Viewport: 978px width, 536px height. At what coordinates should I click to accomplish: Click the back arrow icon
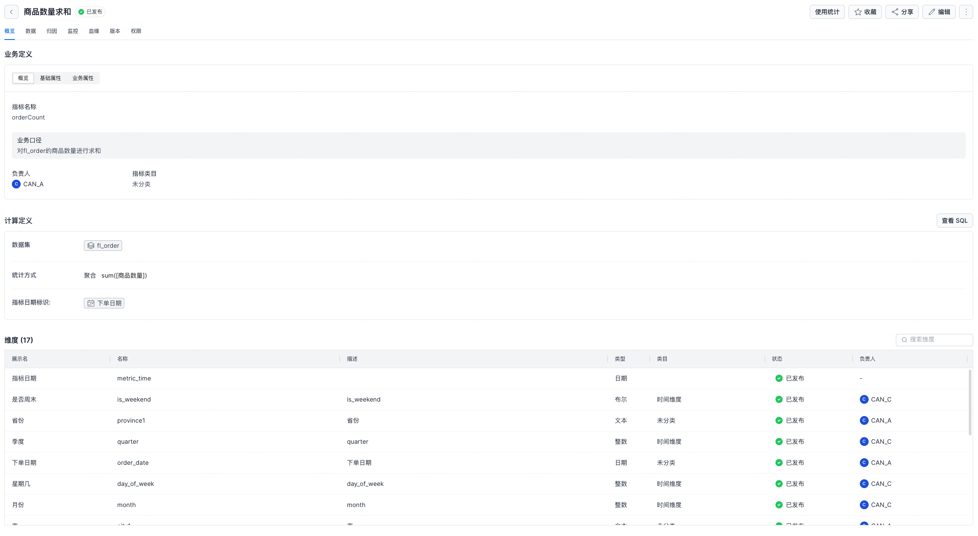(11, 12)
